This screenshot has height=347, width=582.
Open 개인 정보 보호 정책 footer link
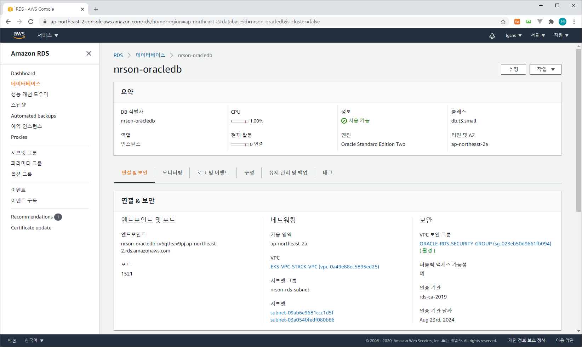point(527,340)
